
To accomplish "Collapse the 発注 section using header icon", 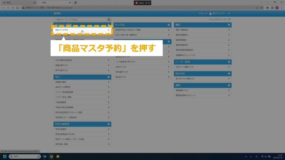I will pos(109,77).
